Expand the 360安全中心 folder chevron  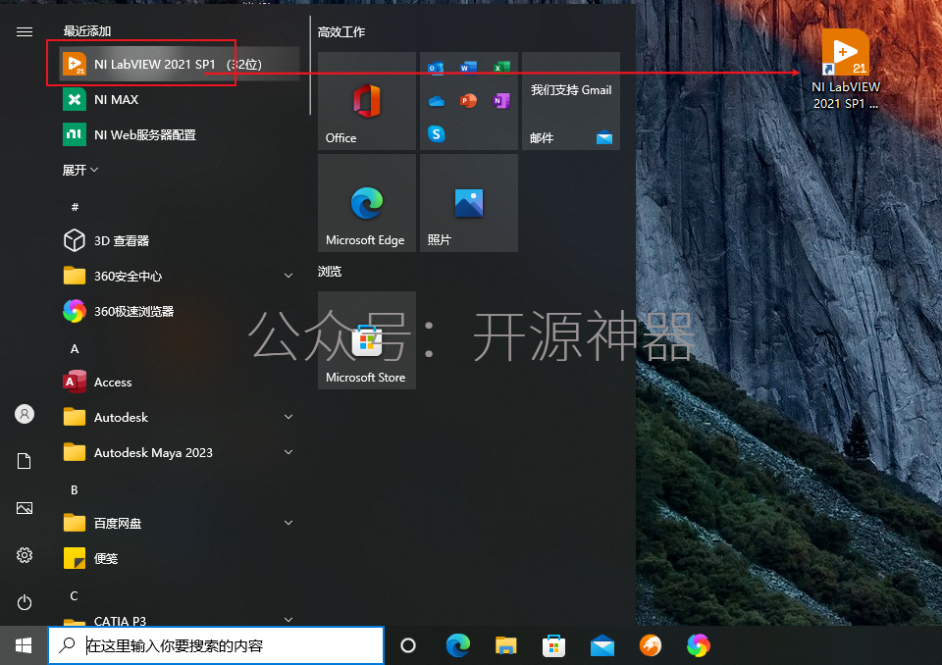coord(288,276)
